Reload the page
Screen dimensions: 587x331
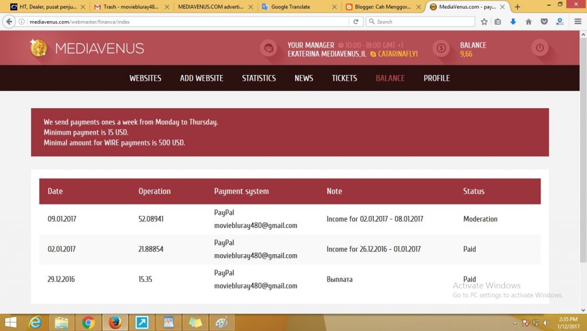tap(355, 22)
